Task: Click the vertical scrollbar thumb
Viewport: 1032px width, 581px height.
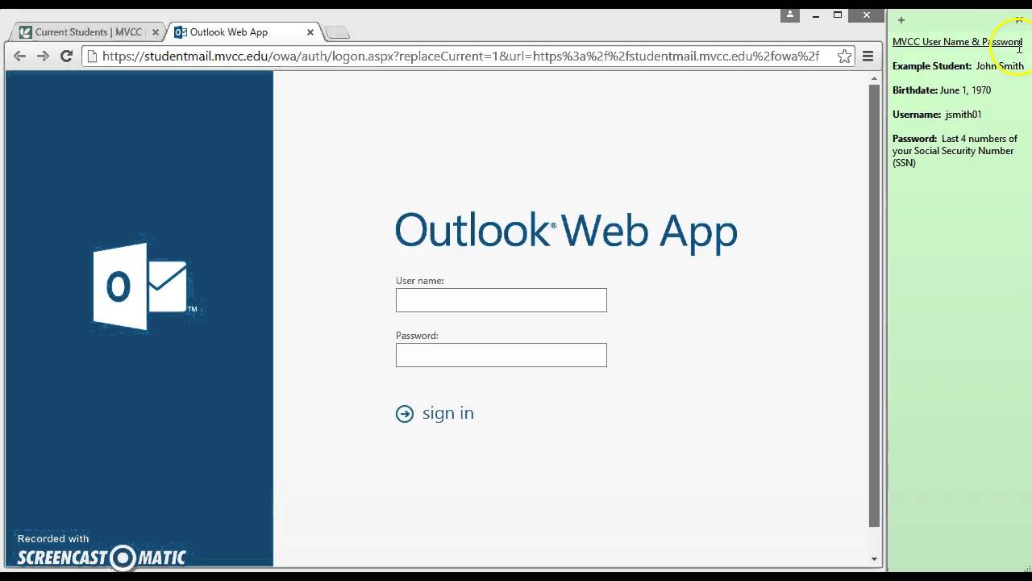Action: [x=874, y=305]
